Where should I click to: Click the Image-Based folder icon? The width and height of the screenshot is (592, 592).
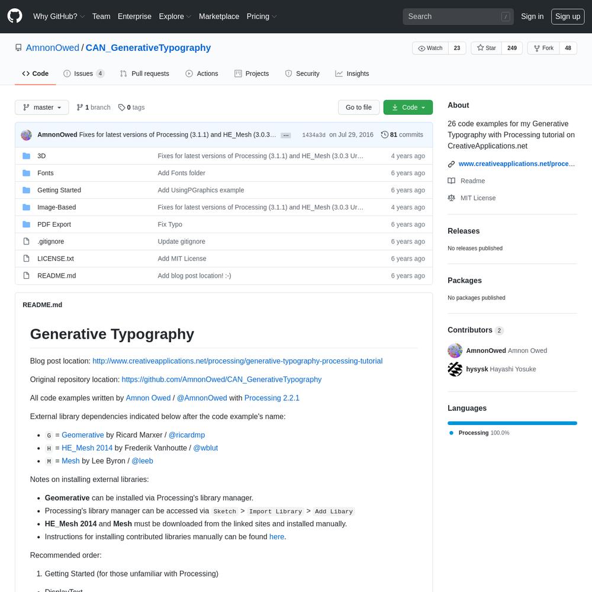tap(26, 207)
